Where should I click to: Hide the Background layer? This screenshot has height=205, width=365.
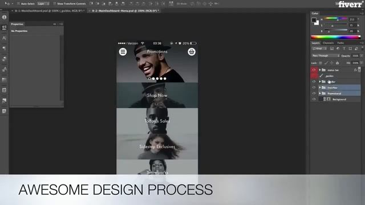314,99
